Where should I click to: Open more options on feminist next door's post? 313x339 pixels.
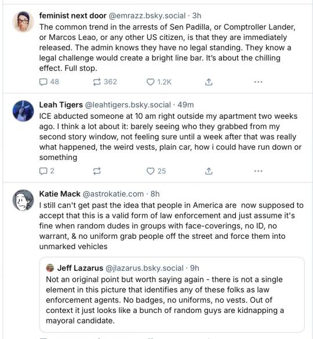tap(258, 82)
